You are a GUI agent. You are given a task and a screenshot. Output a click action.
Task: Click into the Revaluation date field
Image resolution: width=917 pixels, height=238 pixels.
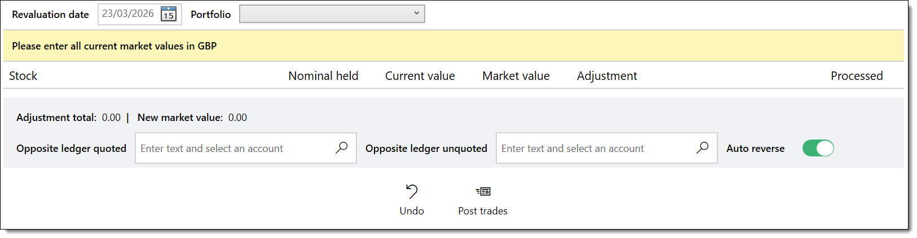(129, 14)
